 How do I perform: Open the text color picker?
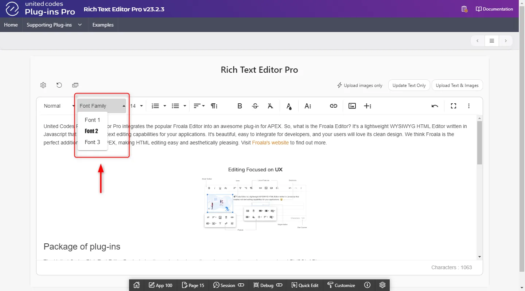[289, 106]
